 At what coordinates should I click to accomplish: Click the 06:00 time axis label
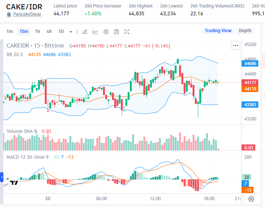[x=102, y=199]
